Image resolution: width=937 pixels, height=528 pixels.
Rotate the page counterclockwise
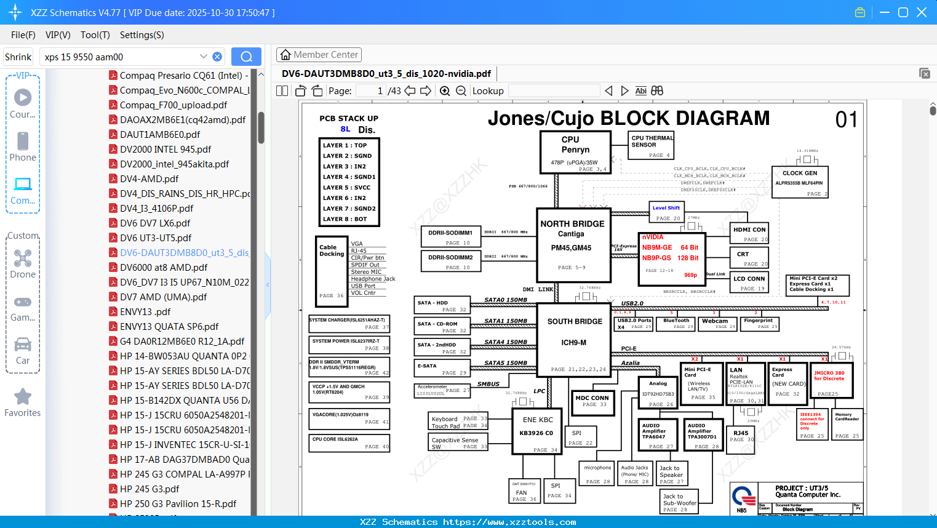pos(300,91)
